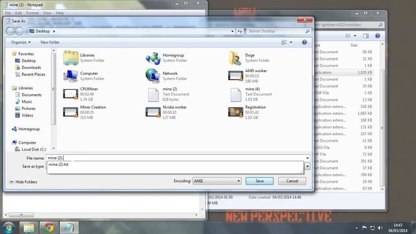Close the Save As dialog
Screen dimensions: 416x234
(x=305, y=19)
